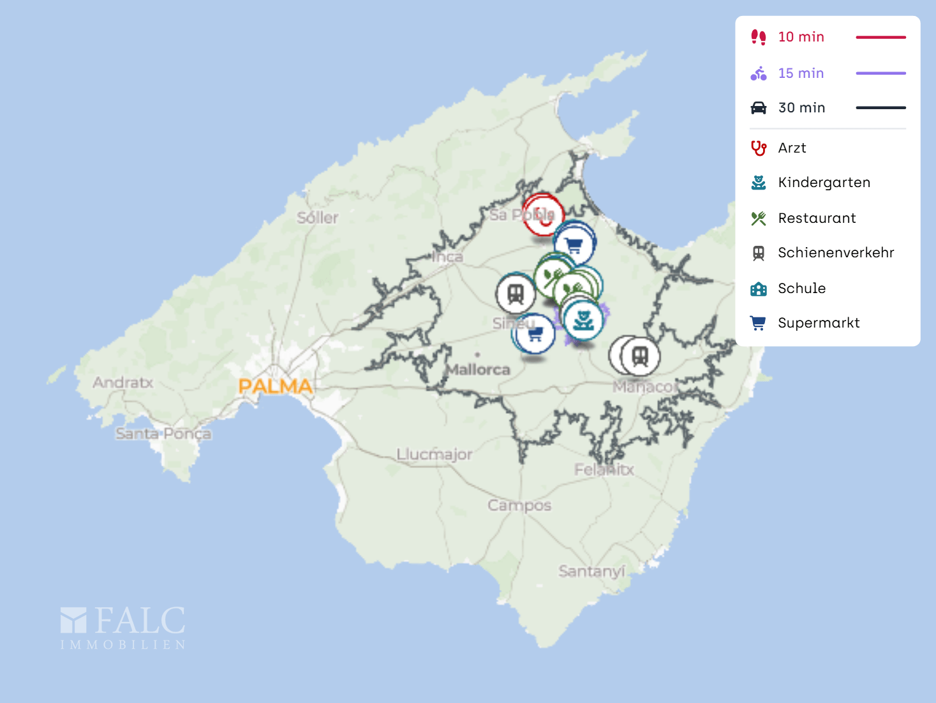Select the 15 min cycling label
The width and height of the screenshot is (936, 703).
pyautogui.click(x=801, y=73)
